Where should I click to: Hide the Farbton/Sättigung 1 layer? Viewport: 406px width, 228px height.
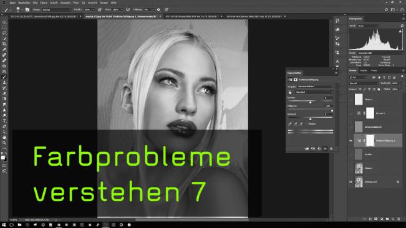[351, 141]
